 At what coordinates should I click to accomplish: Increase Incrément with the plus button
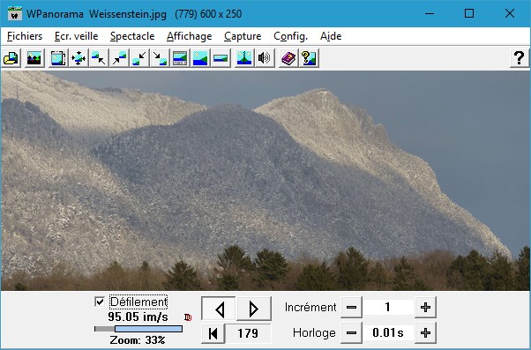coord(425,308)
